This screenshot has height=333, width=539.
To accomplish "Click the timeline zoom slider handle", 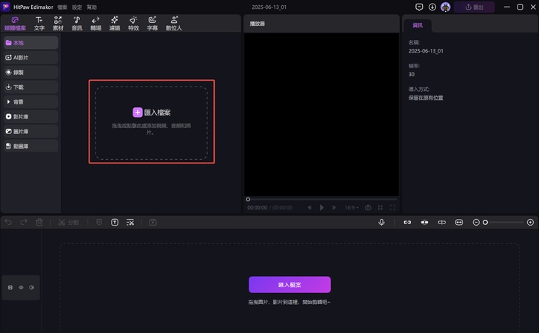I will click(486, 223).
